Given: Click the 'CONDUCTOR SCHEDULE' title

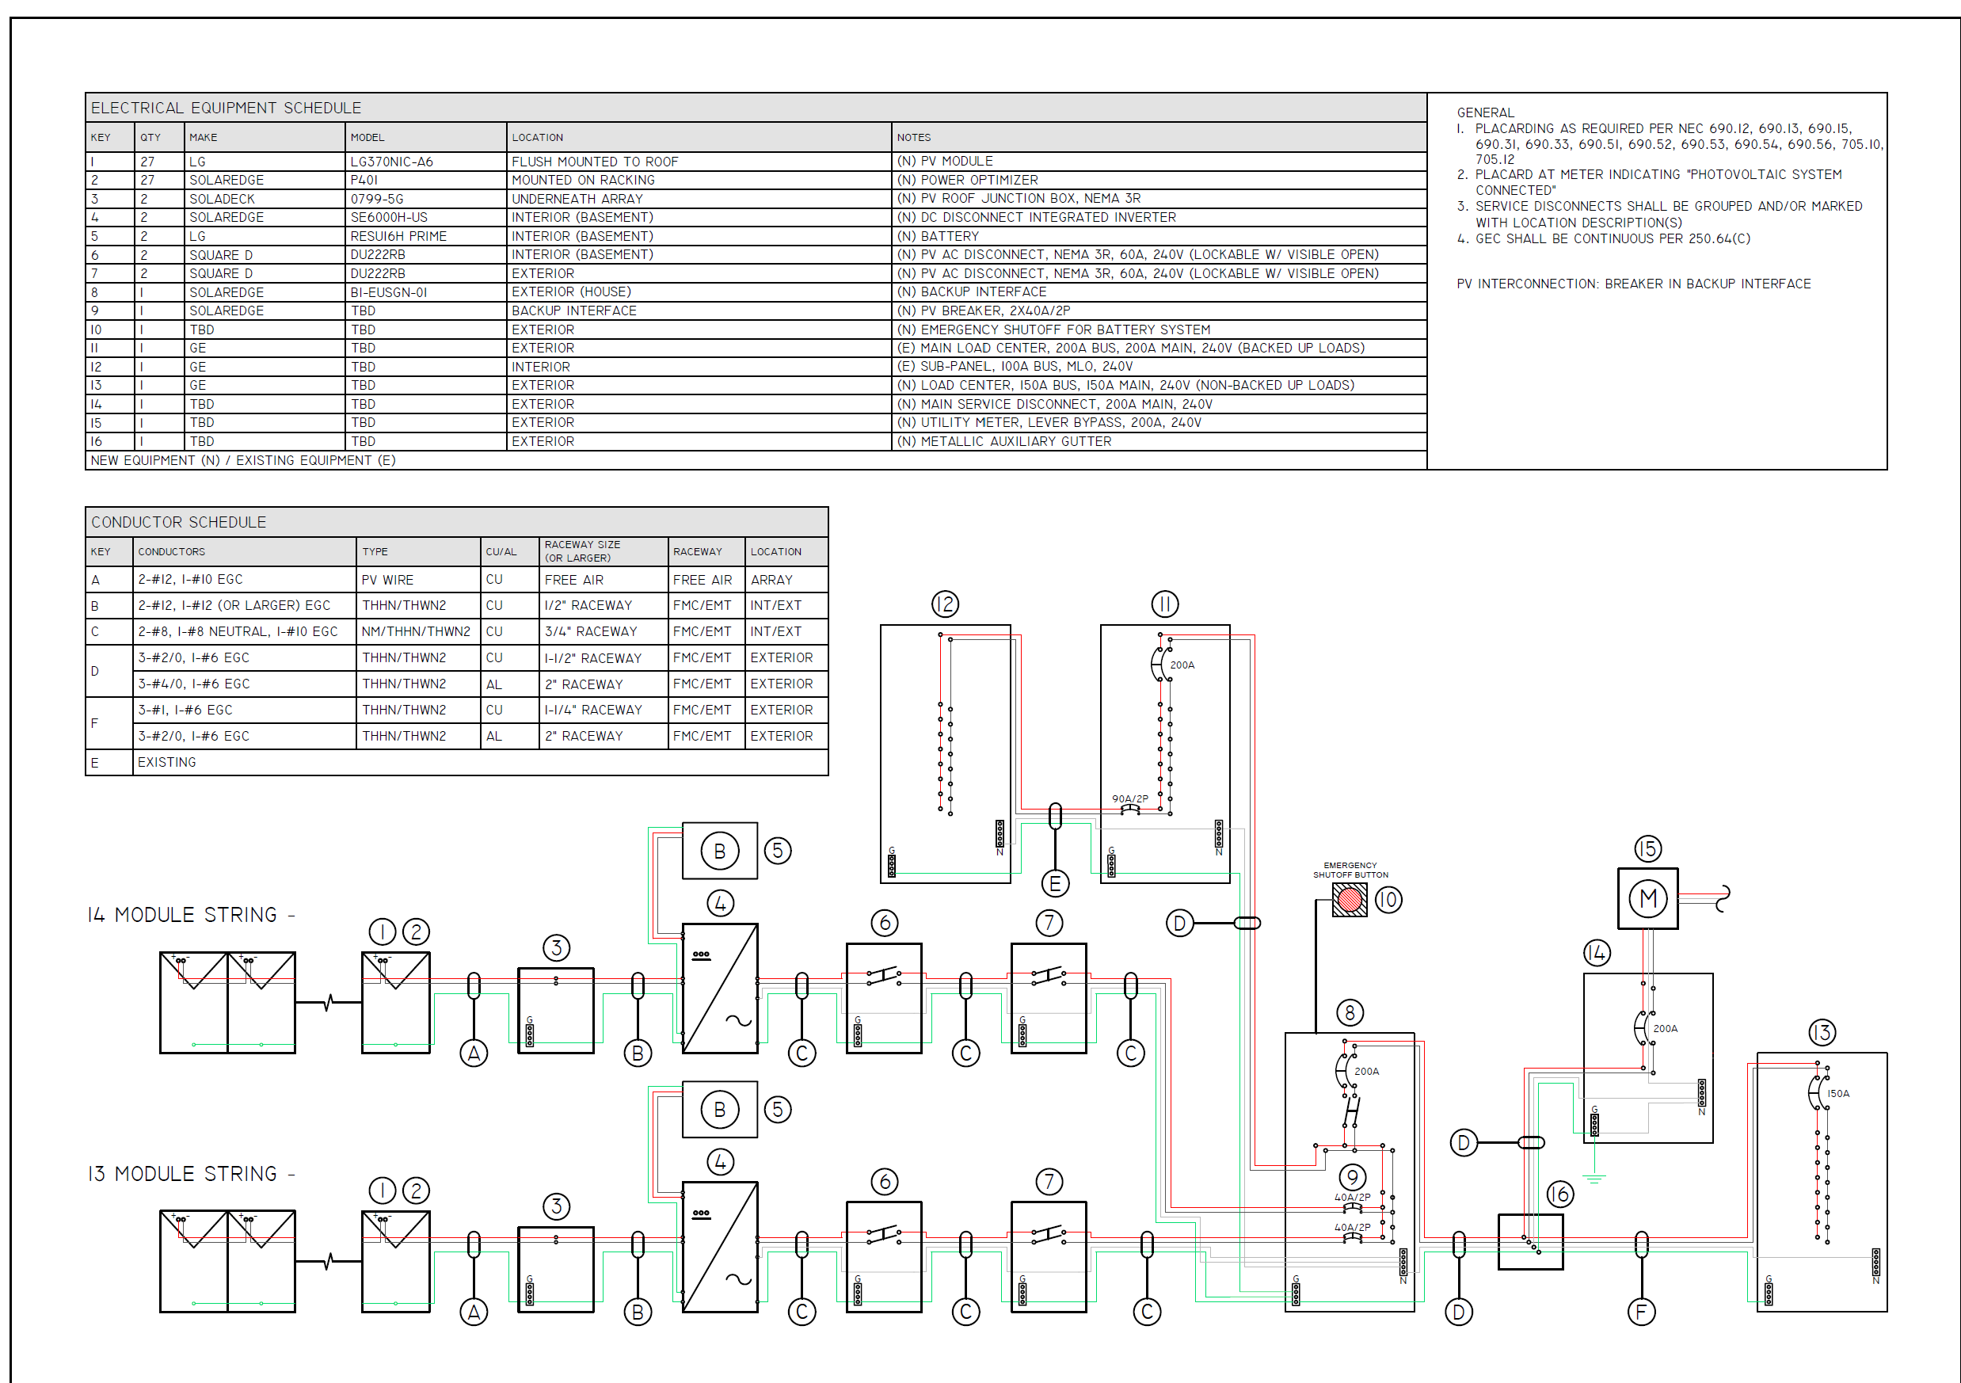Looking at the screenshot, I should point(178,522).
